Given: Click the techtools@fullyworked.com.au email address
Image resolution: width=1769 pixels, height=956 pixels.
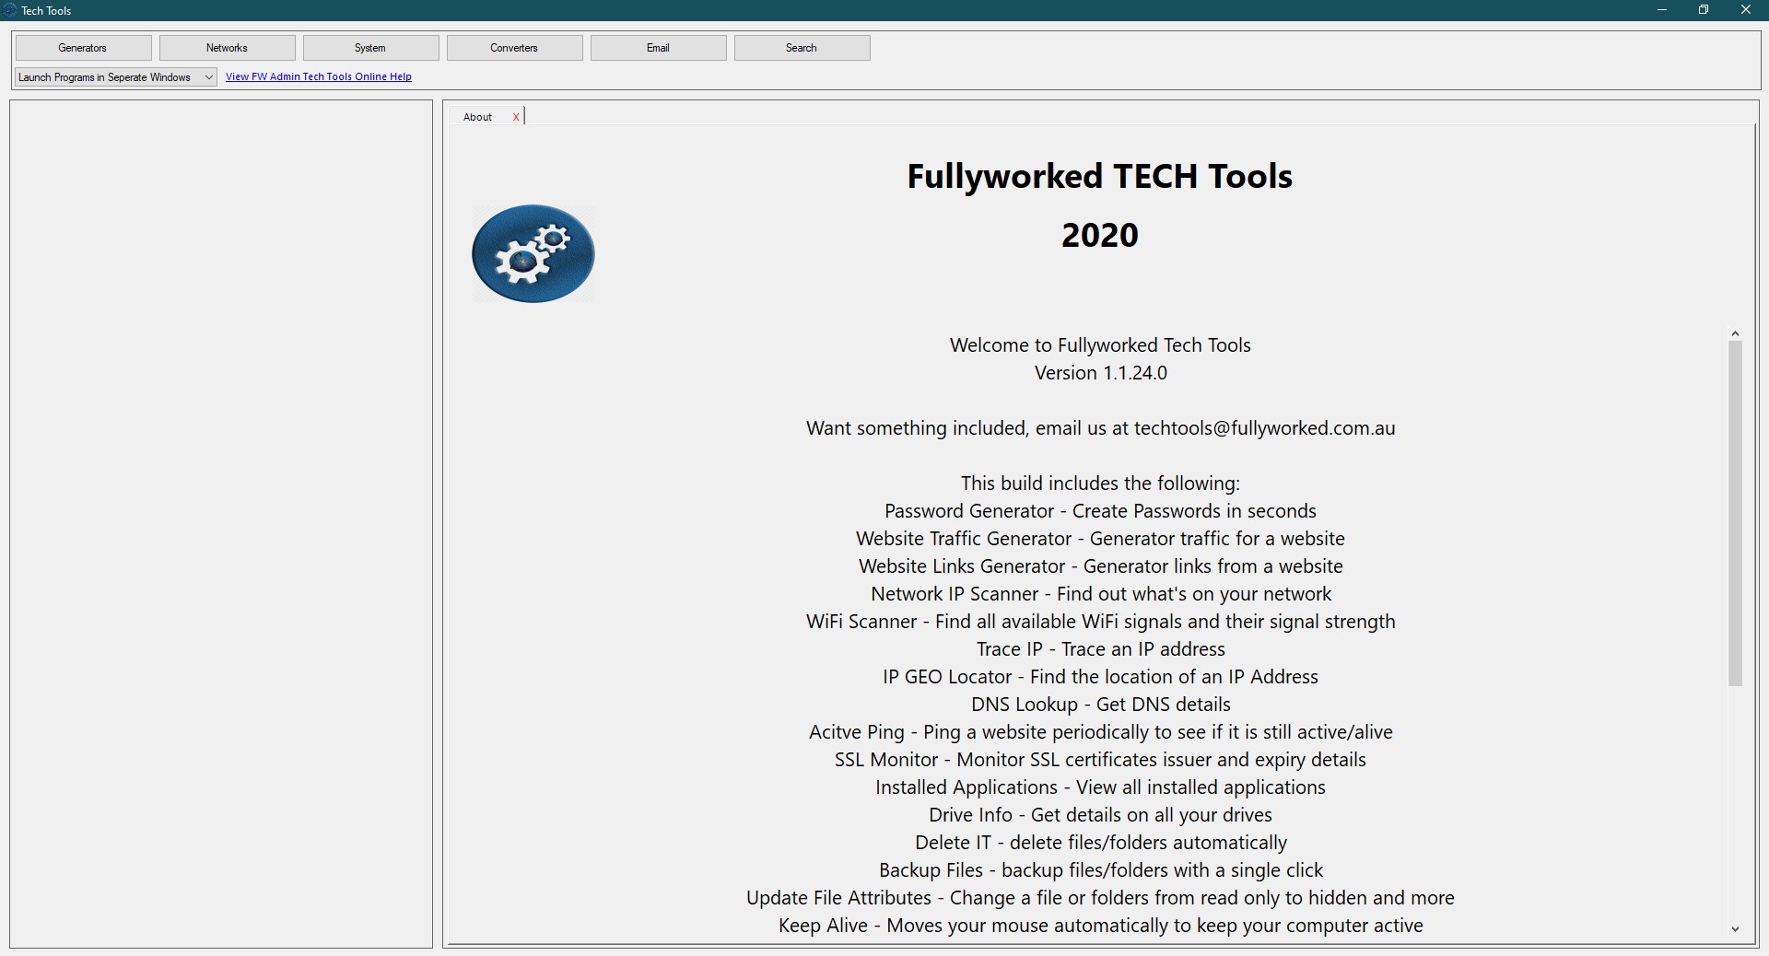Looking at the screenshot, I should coord(1263,428).
